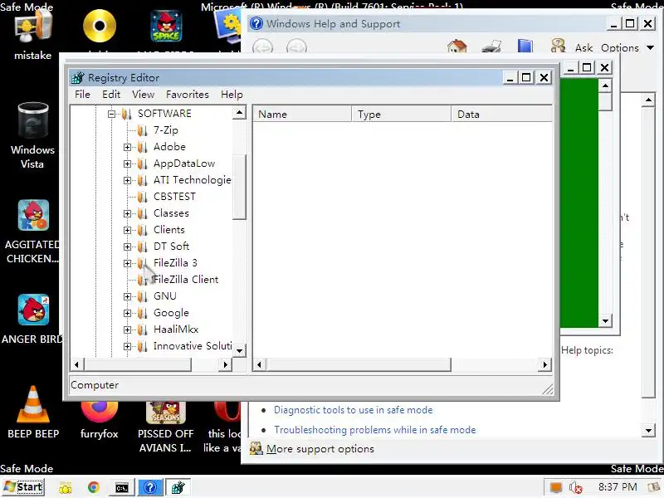
Task: Launch AGGITATED CHICKEN Rio desktop icon
Action: (x=33, y=215)
